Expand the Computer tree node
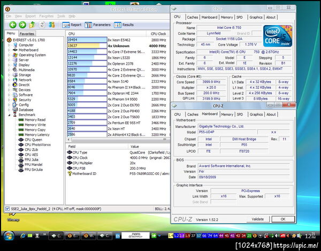Screen dimensions: 321x251 8,45
